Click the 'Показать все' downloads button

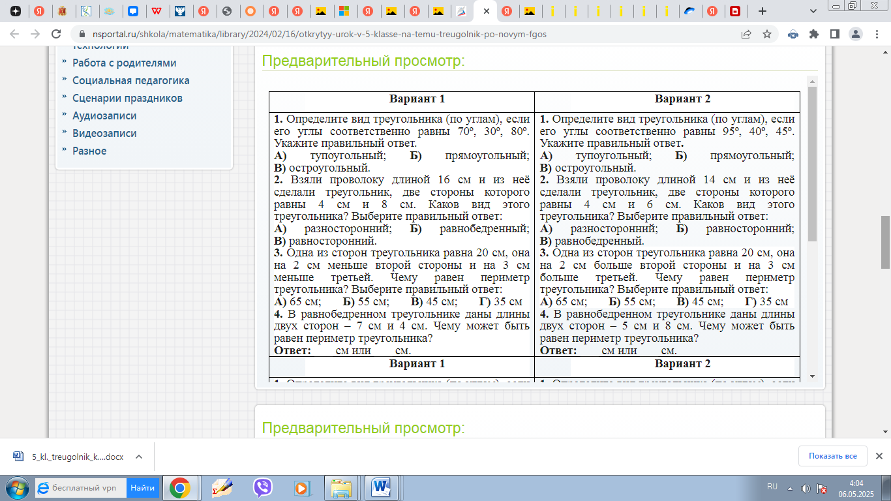pos(833,456)
